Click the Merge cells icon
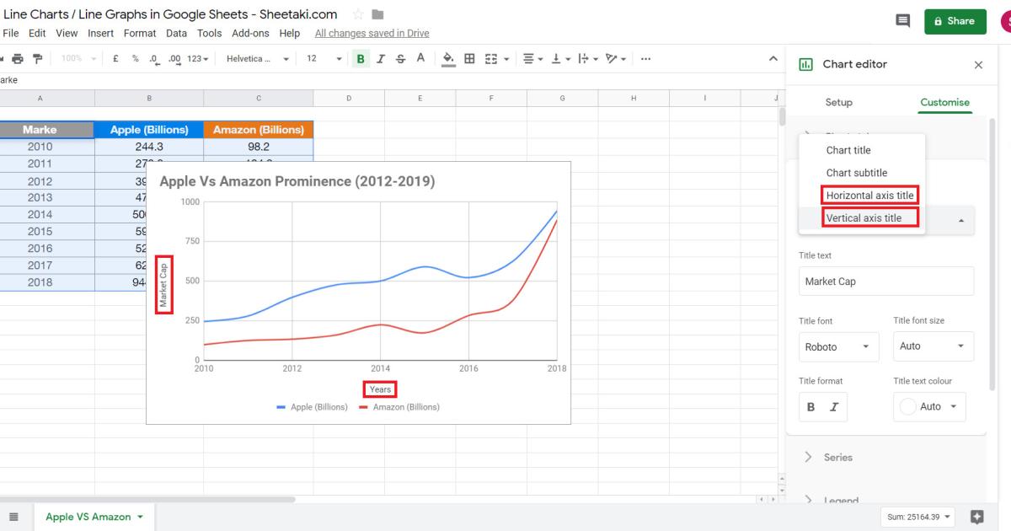The image size is (1011, 531). click(489, 58)
